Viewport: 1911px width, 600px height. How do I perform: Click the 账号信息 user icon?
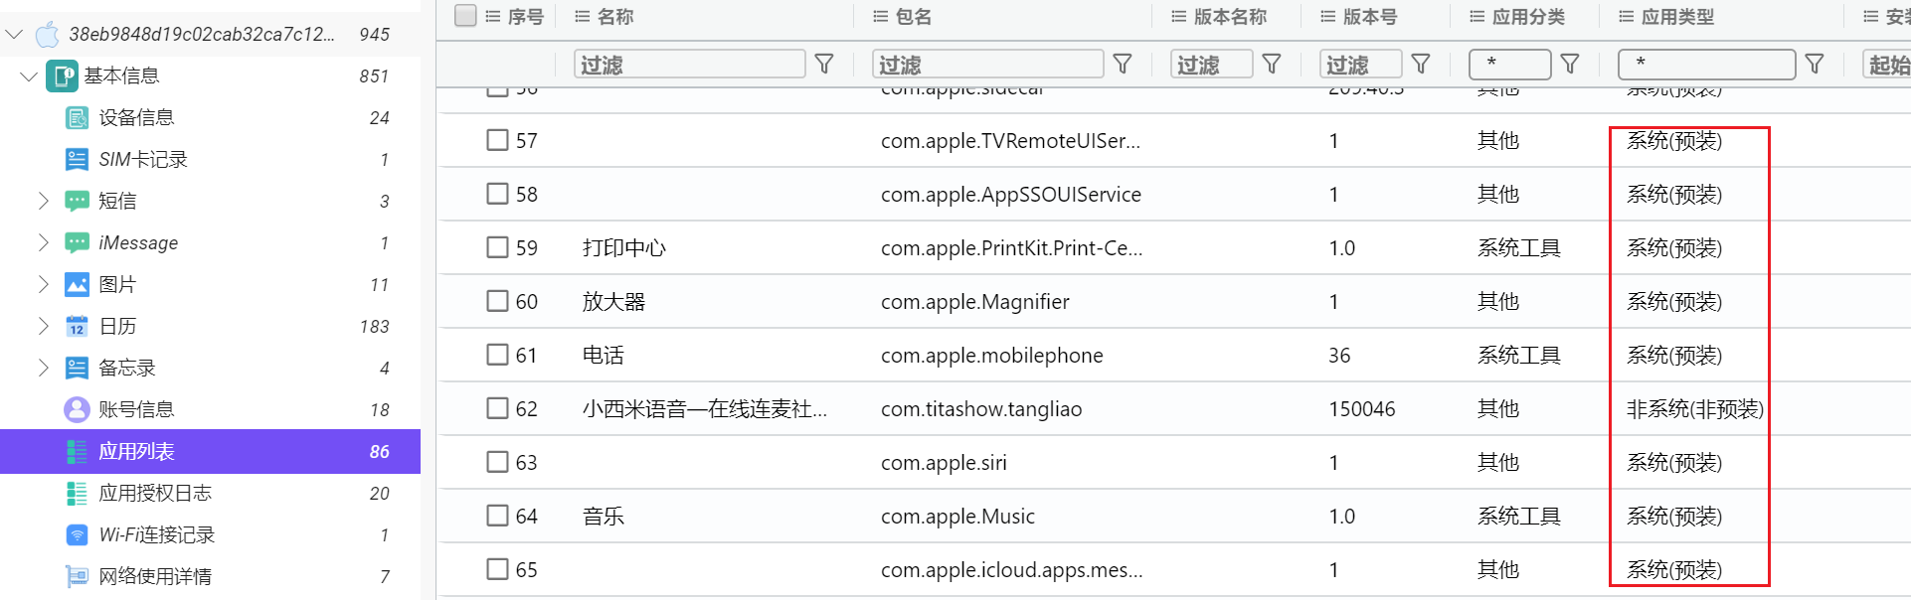click(77, 410)
